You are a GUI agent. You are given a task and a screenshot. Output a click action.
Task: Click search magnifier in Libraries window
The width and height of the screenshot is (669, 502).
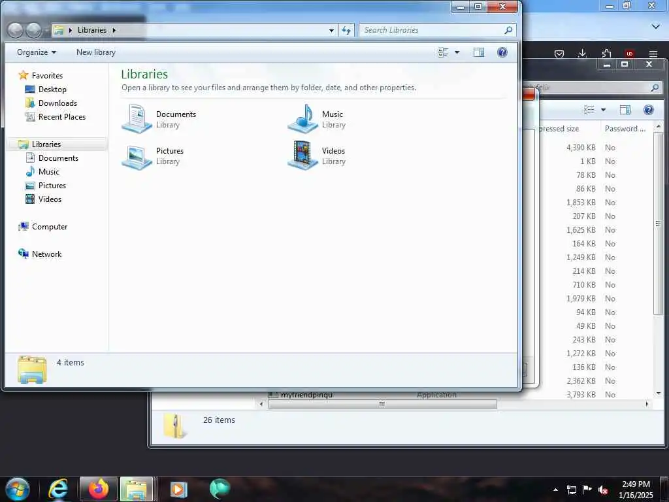point(508,30)
